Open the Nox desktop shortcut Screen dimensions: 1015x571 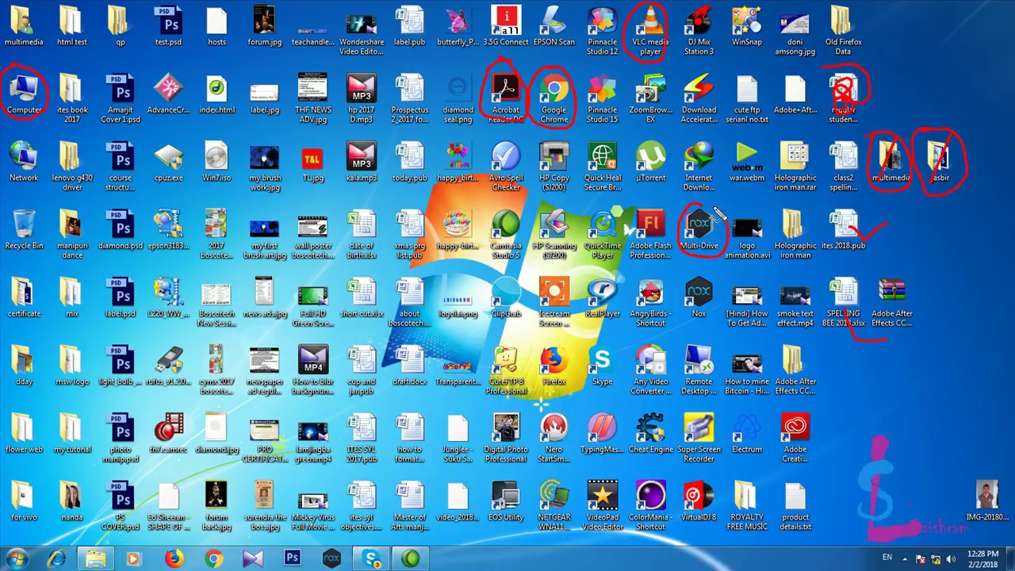tap(699, 298)
